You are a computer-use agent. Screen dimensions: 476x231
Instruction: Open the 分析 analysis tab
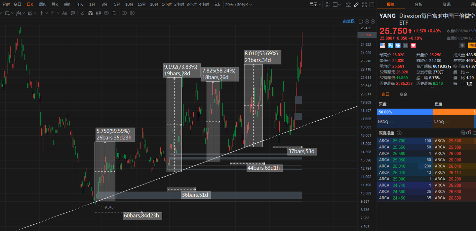click(418, 5)
